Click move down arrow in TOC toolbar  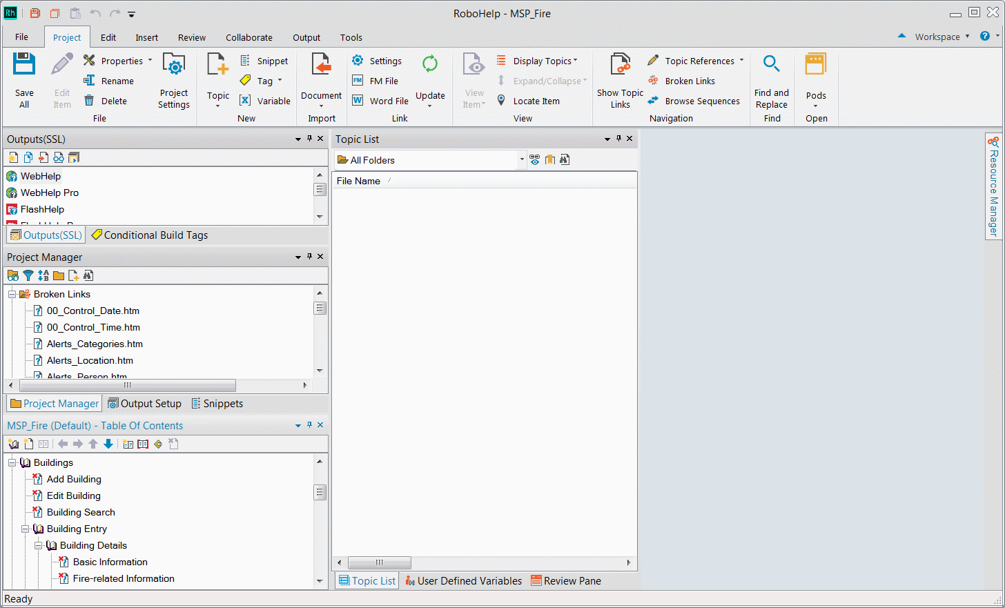[x=108, y=444]
